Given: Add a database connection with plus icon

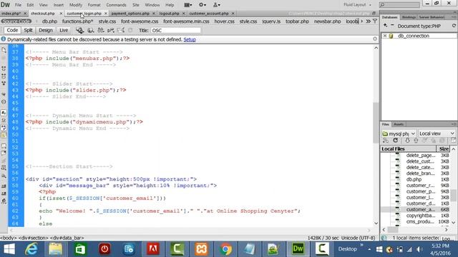Looking at the screenshot, I should 385,26.
